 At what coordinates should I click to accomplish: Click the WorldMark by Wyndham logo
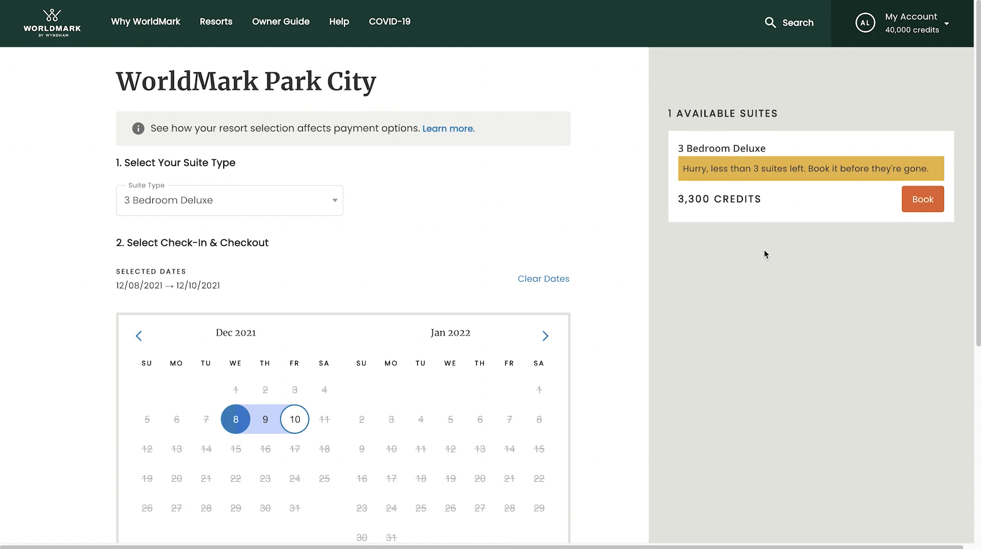pyautogui.click(x=52, y=23)
